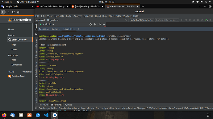This screenshot has width=213, height=119.
Task: Toggle the Terminal tool window button
Action: (56, 105)
